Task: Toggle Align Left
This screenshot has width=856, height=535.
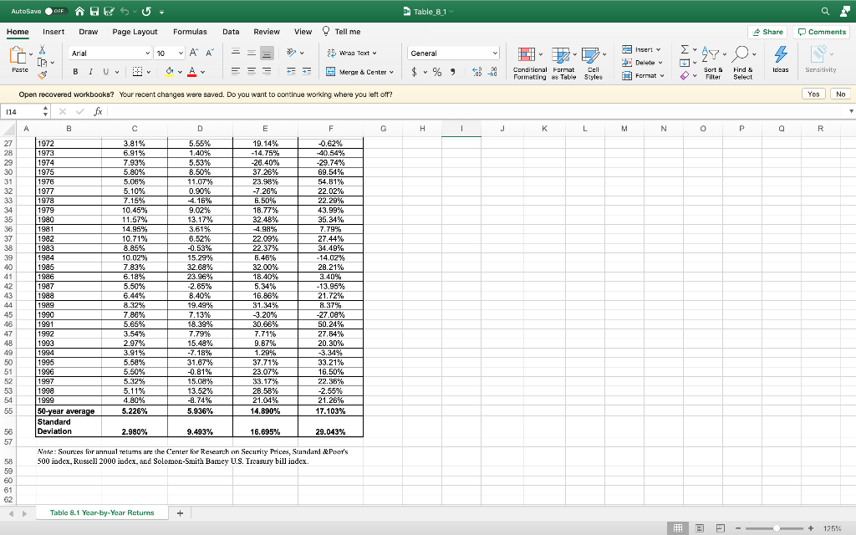Action: (236, 72)
